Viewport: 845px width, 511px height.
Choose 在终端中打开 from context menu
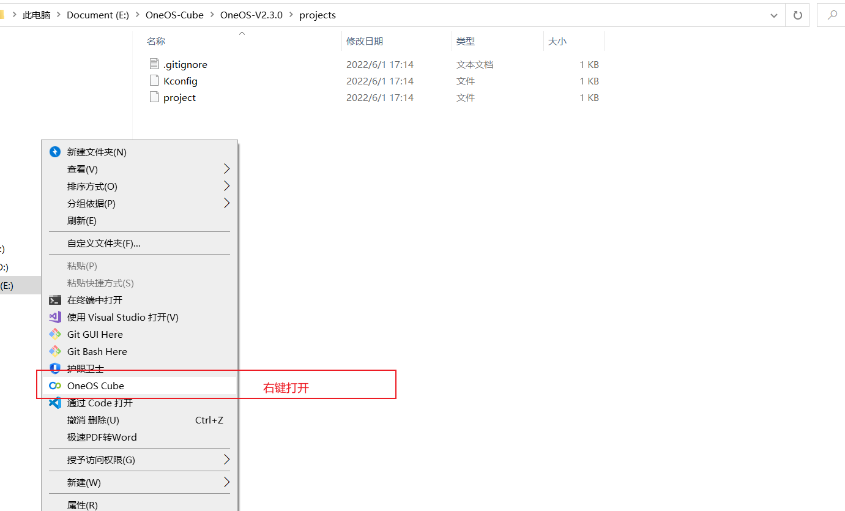coord(140,300)
